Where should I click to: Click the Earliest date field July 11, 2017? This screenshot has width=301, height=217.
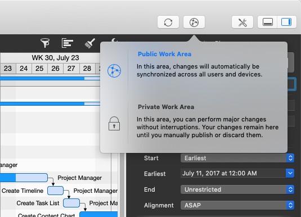(x=233, y=173)
